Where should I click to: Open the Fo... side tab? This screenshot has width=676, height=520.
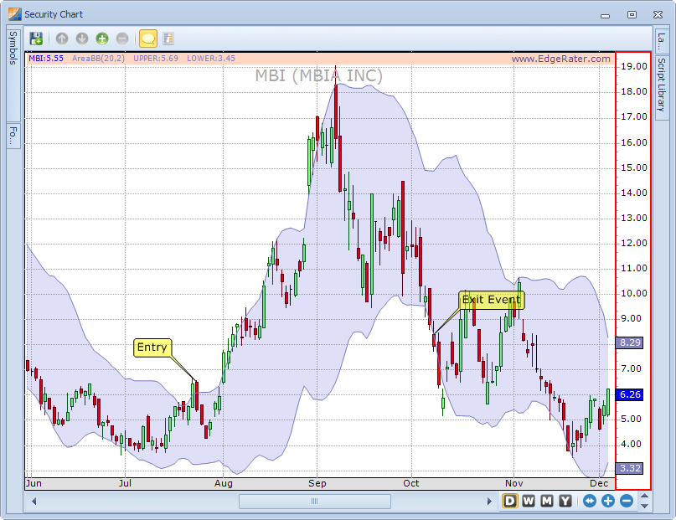[13, 136]
